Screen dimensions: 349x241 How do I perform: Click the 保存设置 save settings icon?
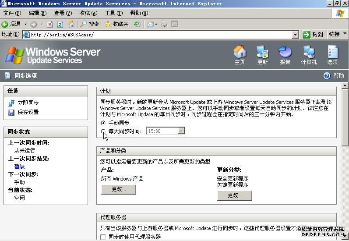click(11, 113)
